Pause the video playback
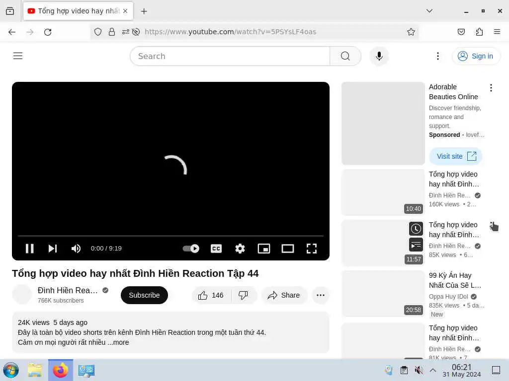 coord(29,249)
